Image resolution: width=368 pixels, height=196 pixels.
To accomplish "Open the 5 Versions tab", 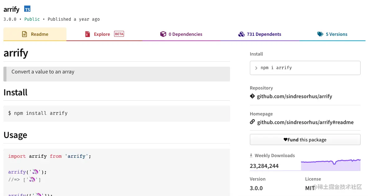I will [332, 34].
